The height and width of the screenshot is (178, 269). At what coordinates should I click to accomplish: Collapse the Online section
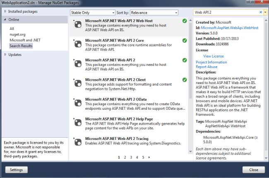pos(5,19)
